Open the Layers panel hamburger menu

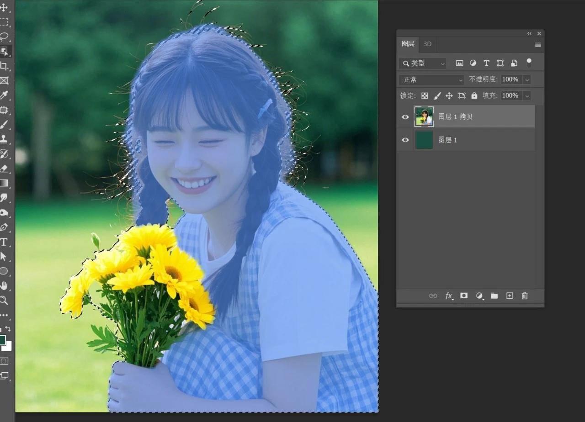coord(538,45)
